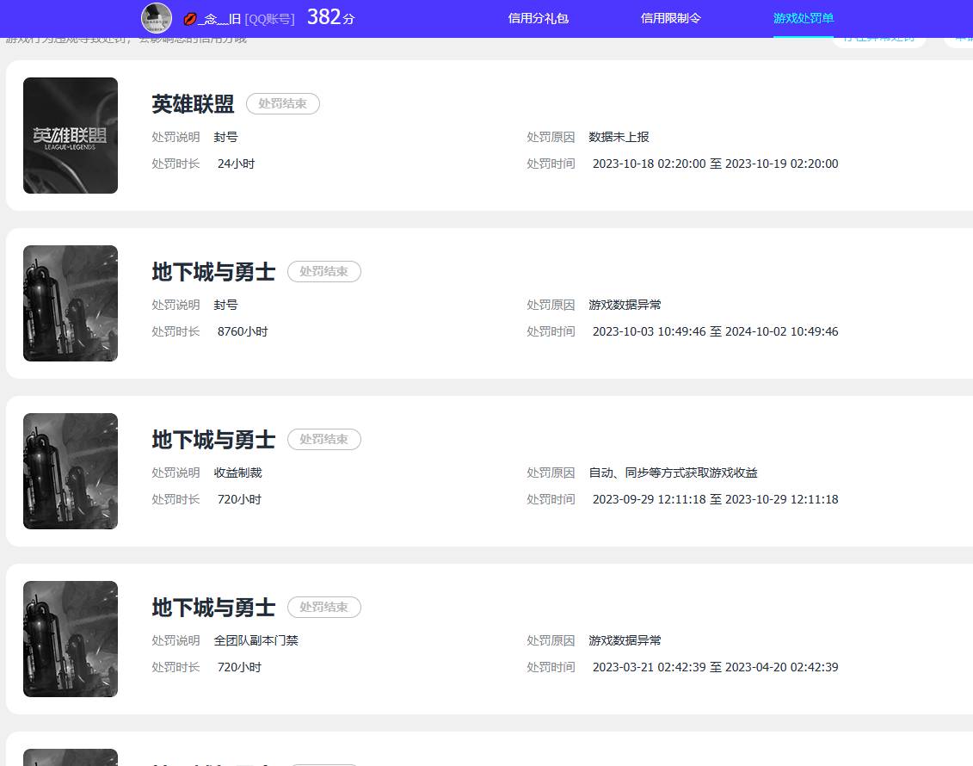Click the user avatar in the top bar
The image size is (973, 766).
coord(156,18)
